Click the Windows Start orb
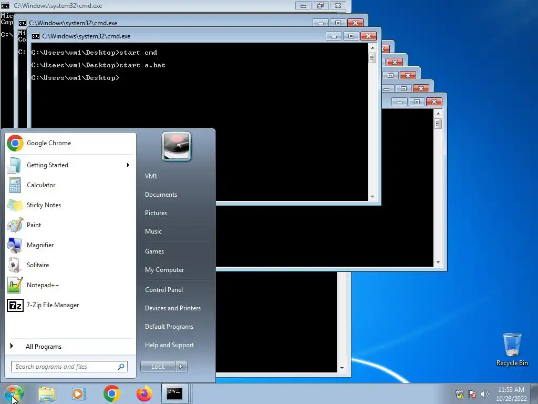 coord(14,393)
